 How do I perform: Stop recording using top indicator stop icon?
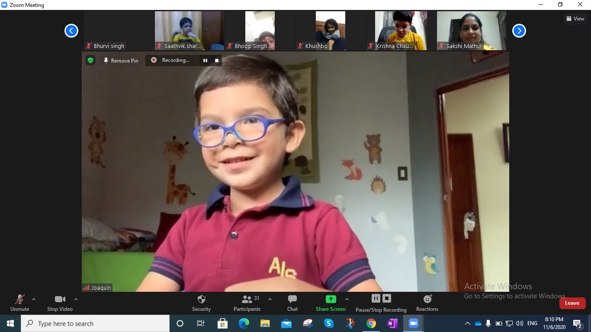pyautogui.click(x=217, y=61)
